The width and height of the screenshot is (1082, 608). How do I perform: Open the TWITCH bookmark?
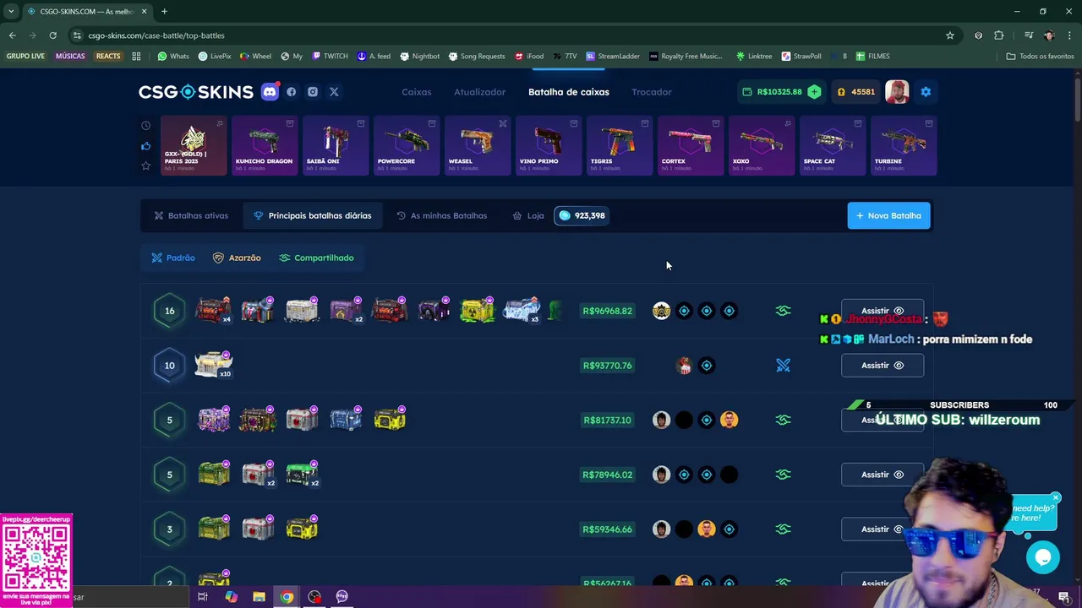tap(330, 57)
